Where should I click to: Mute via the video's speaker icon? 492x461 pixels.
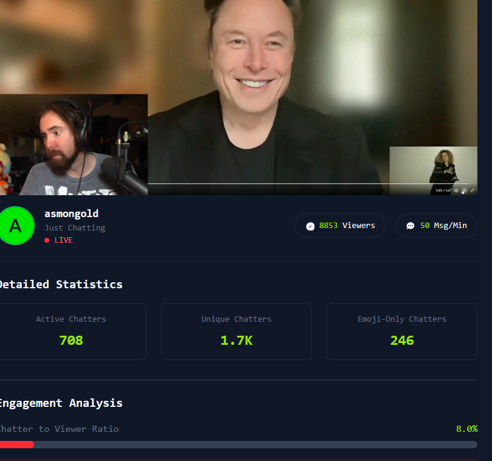point(457,190)
